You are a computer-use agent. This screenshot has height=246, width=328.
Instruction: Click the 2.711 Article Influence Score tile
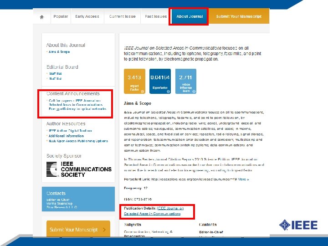186,81
